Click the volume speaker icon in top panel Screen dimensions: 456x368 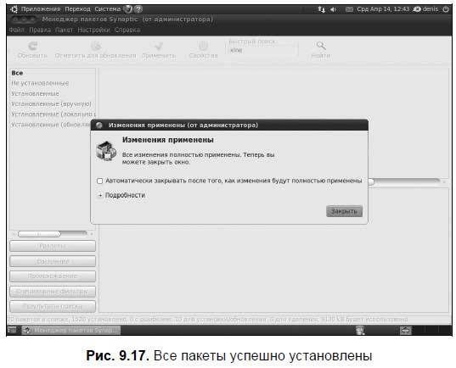(333, 9)
